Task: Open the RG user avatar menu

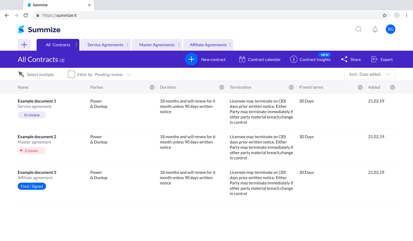Action: click(391, 29)
